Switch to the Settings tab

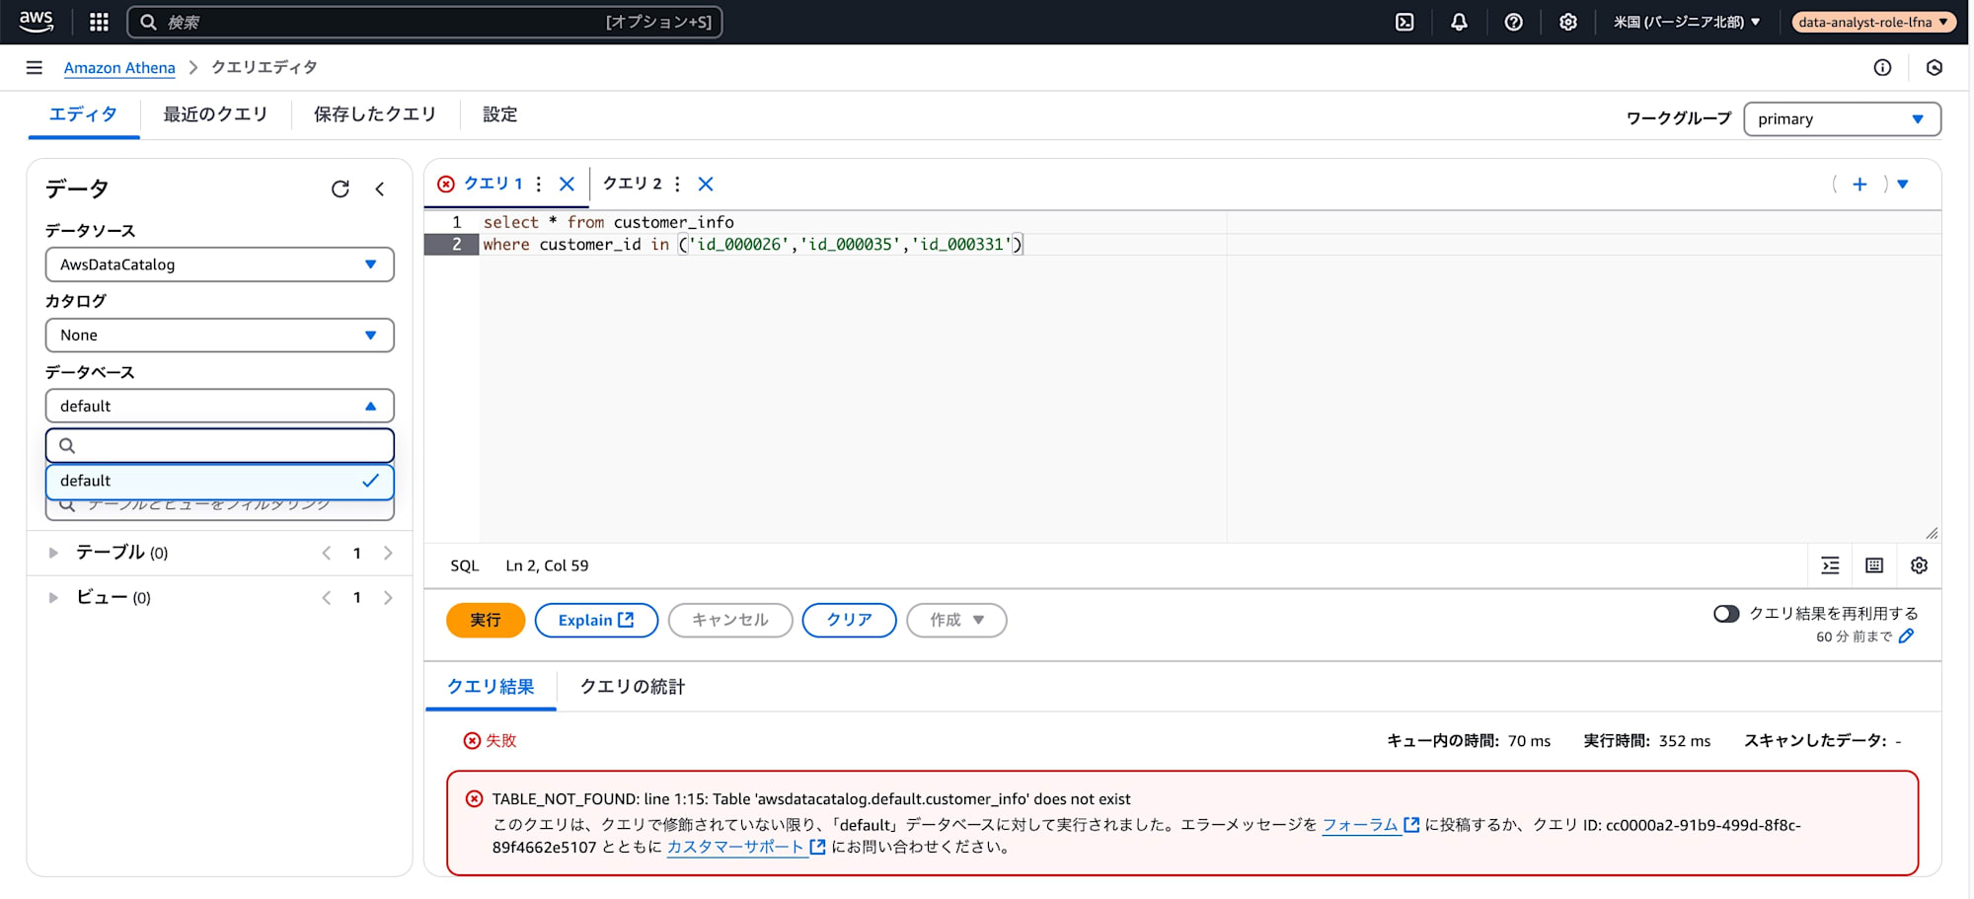(499, 114)
